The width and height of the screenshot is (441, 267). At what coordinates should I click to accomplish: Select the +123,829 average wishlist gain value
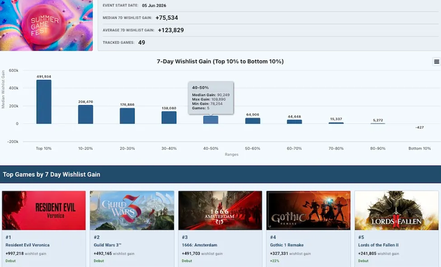point(171,30)
